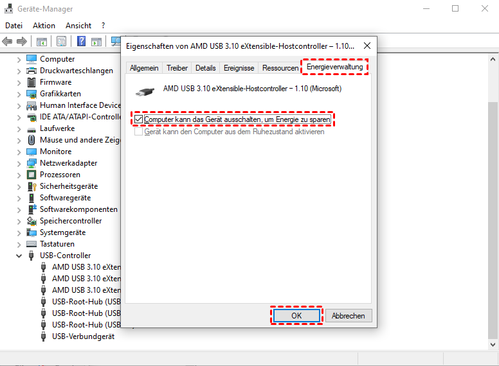Expand the Monitore category
This screenshot has width=499, height=366.
point(19,152)
